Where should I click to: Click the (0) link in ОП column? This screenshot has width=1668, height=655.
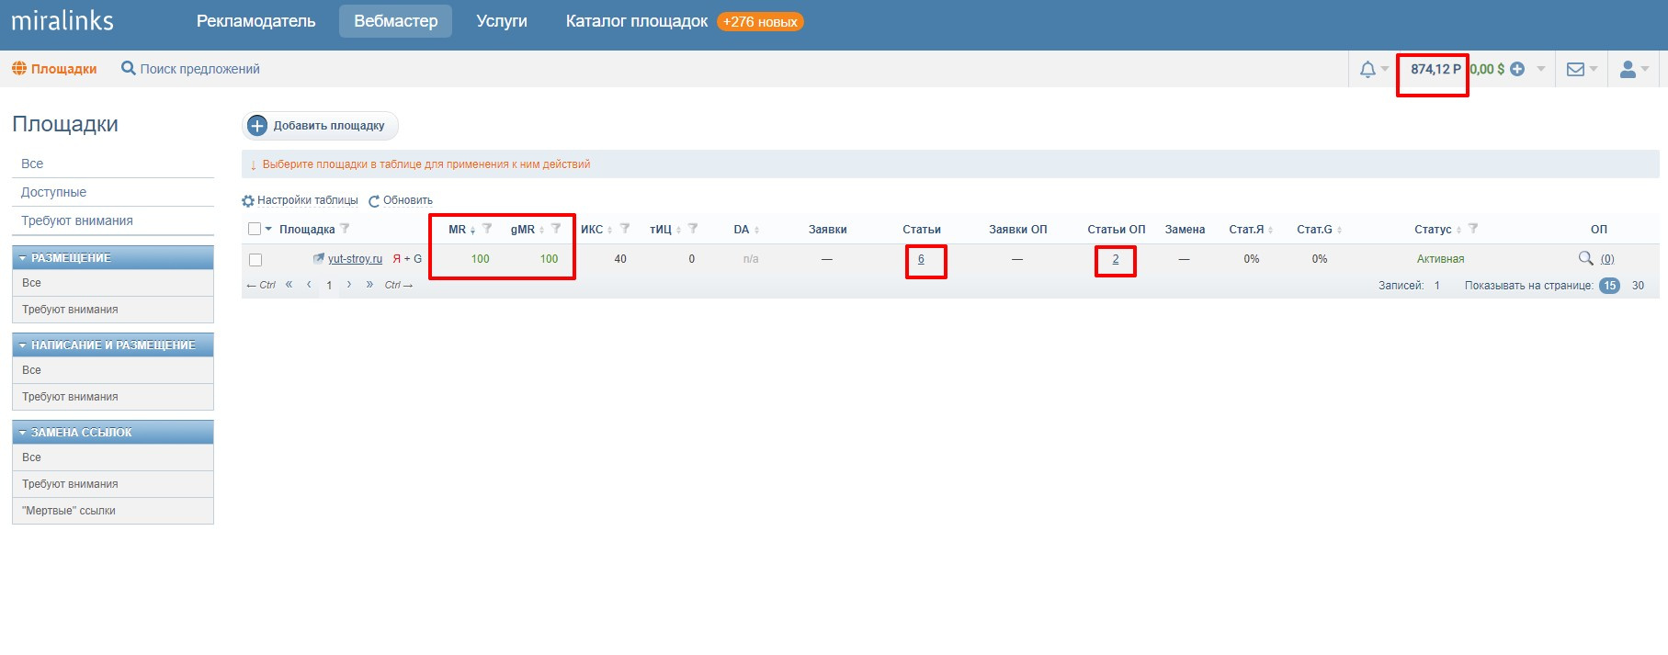point(1607,259)
